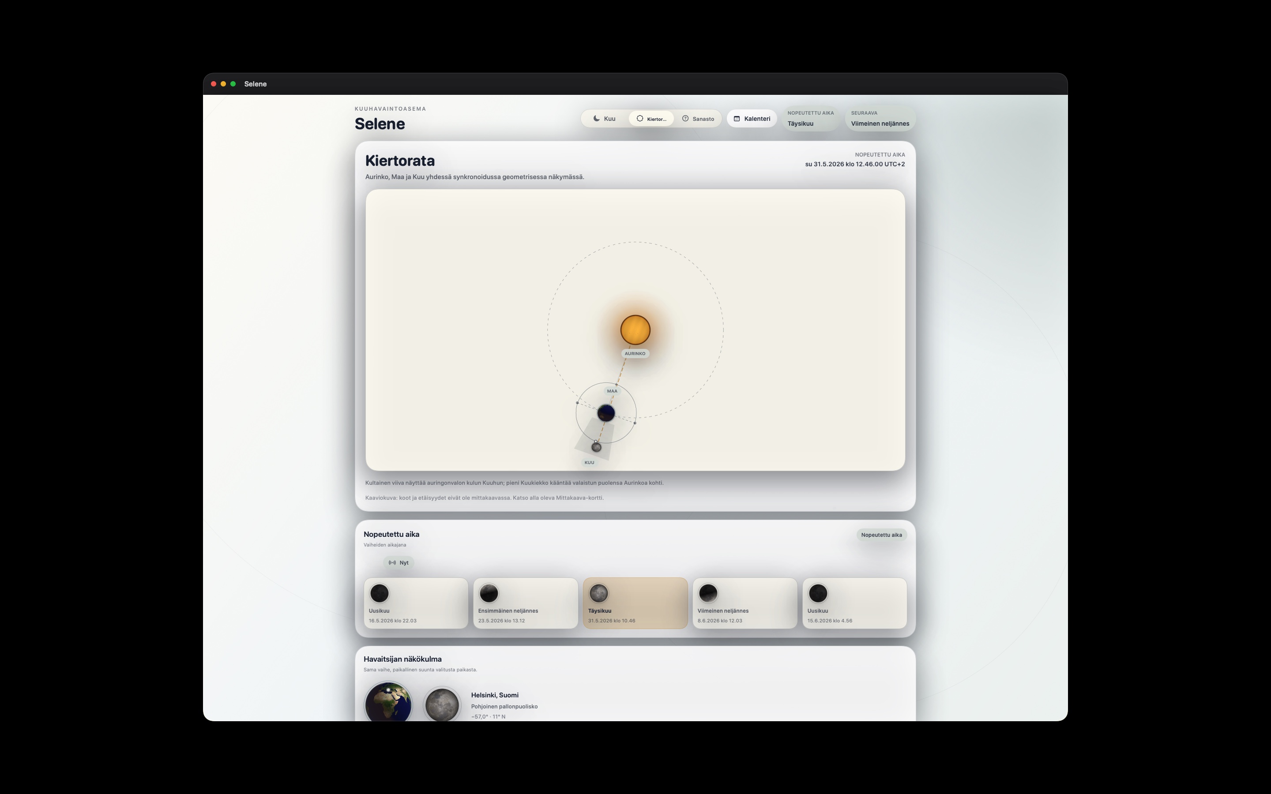
Task: Click the moon icon in Kuu tab
Action: pyautogui.click(x=597, y=119)
